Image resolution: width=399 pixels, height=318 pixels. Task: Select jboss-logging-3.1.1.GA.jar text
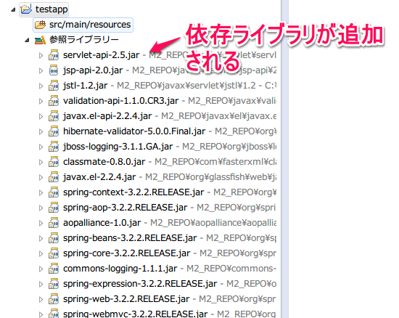point(118,147)
